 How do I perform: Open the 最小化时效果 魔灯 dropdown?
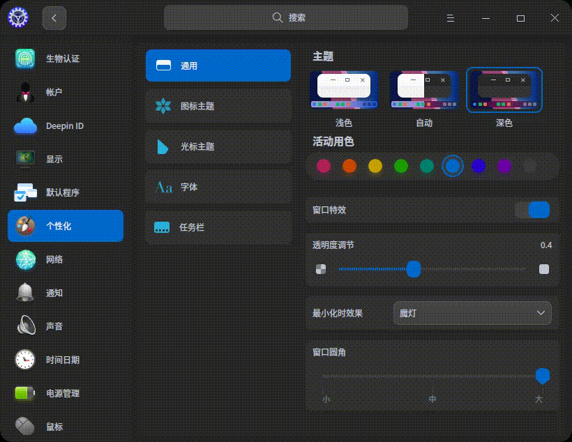[472, 313]
